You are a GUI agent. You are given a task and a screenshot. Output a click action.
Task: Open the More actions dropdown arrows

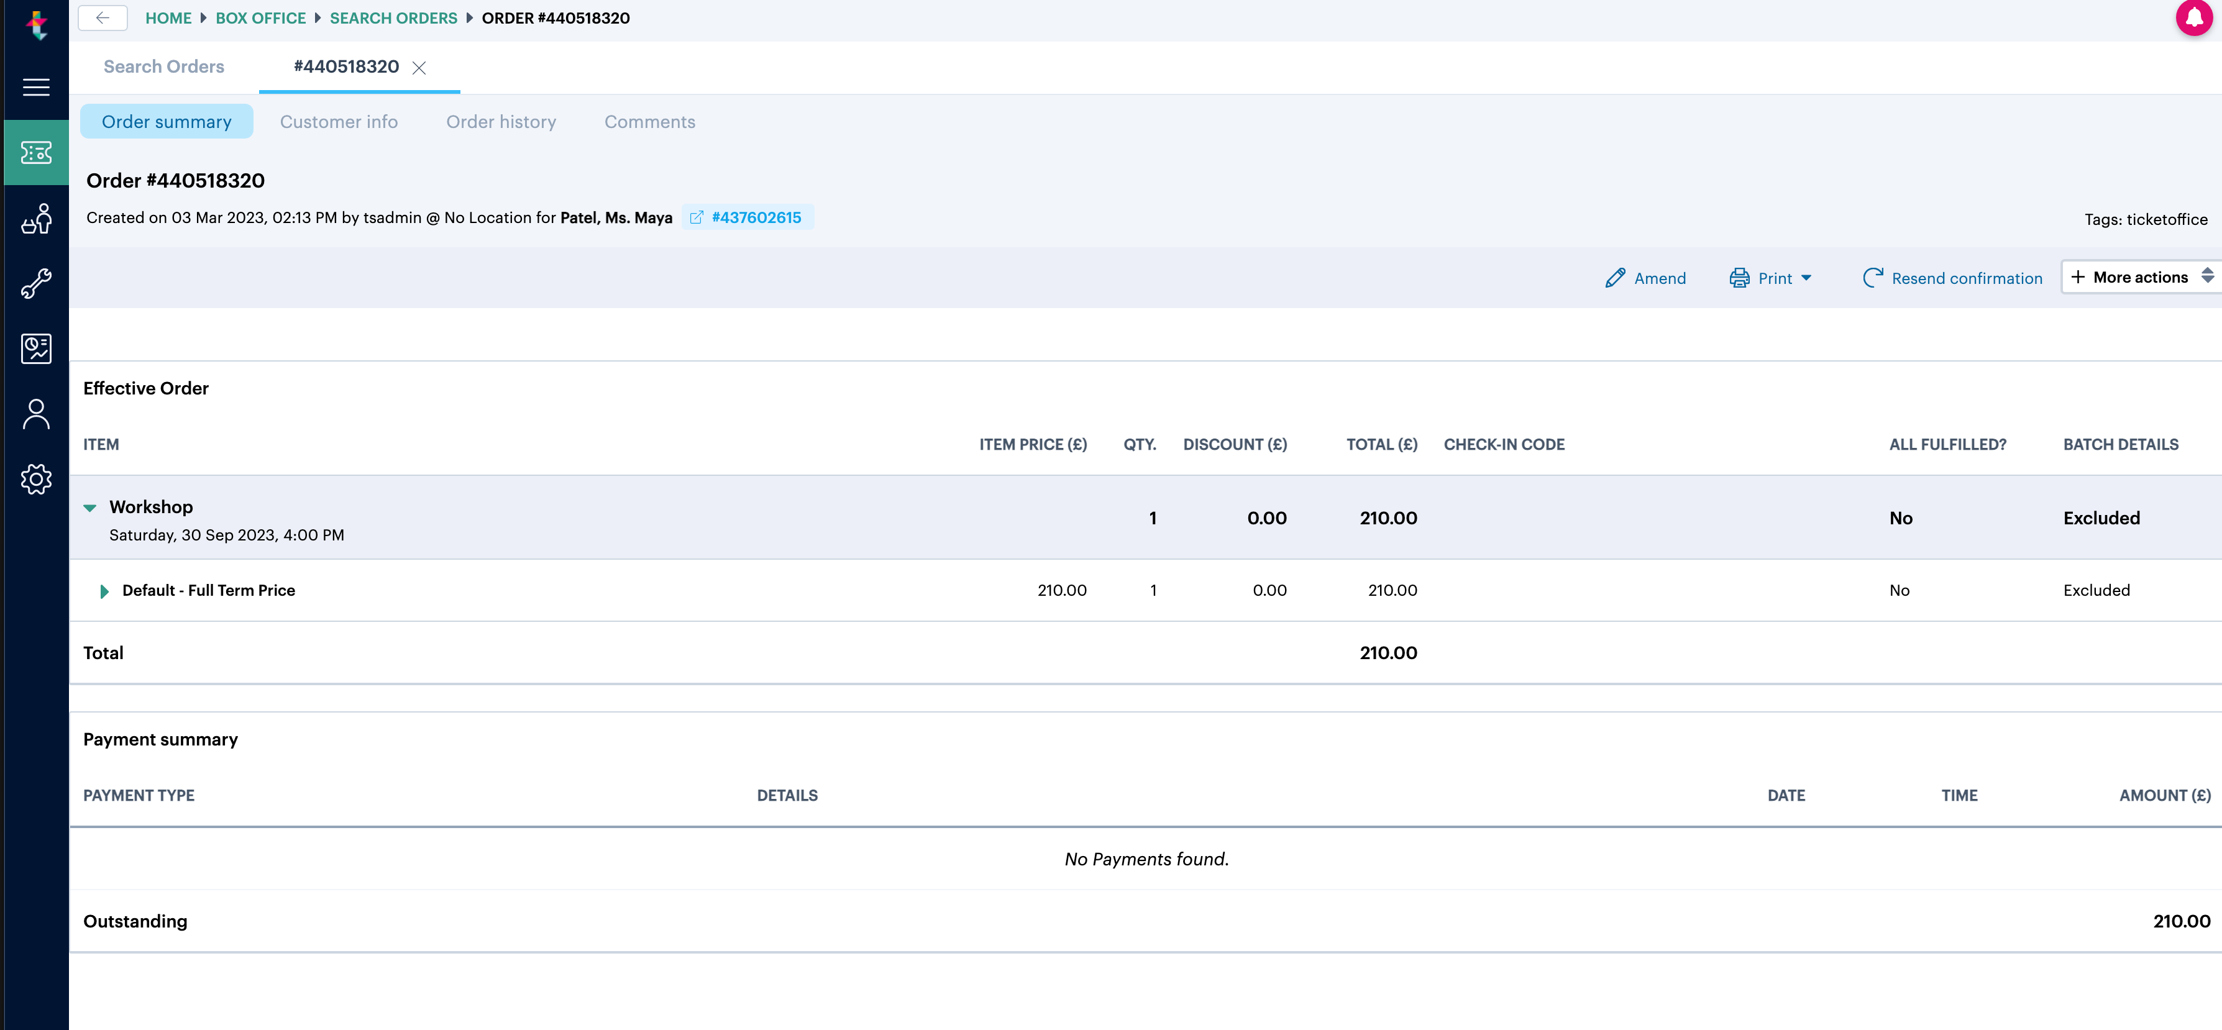pos(2207,276)
